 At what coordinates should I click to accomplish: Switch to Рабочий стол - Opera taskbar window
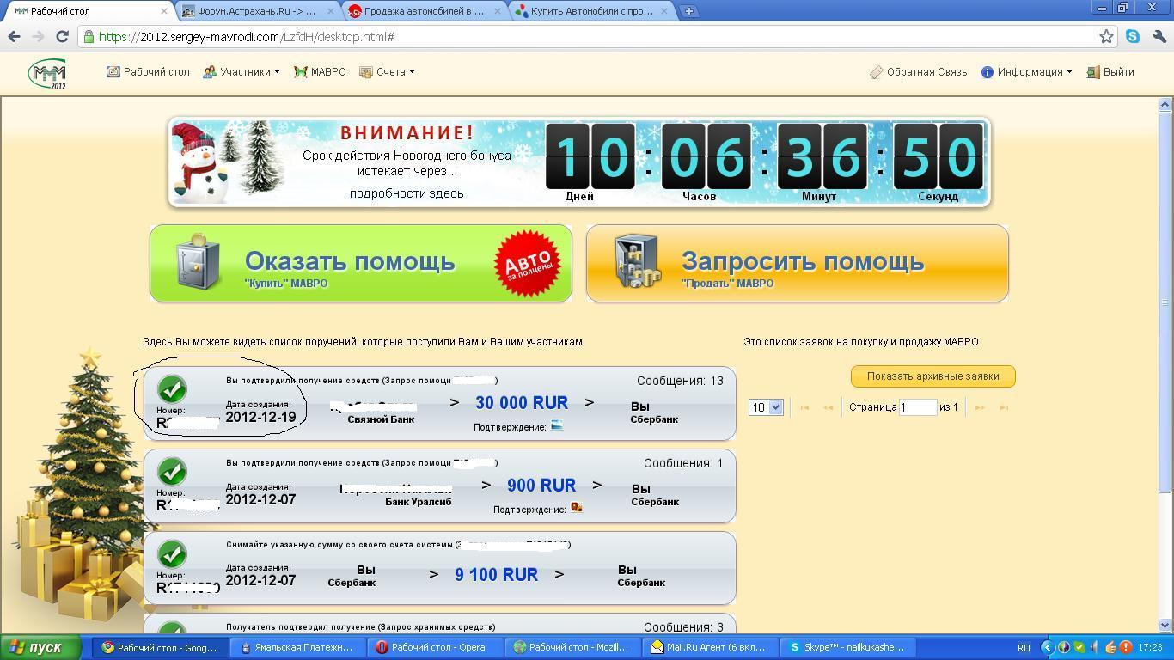point(434,648)
